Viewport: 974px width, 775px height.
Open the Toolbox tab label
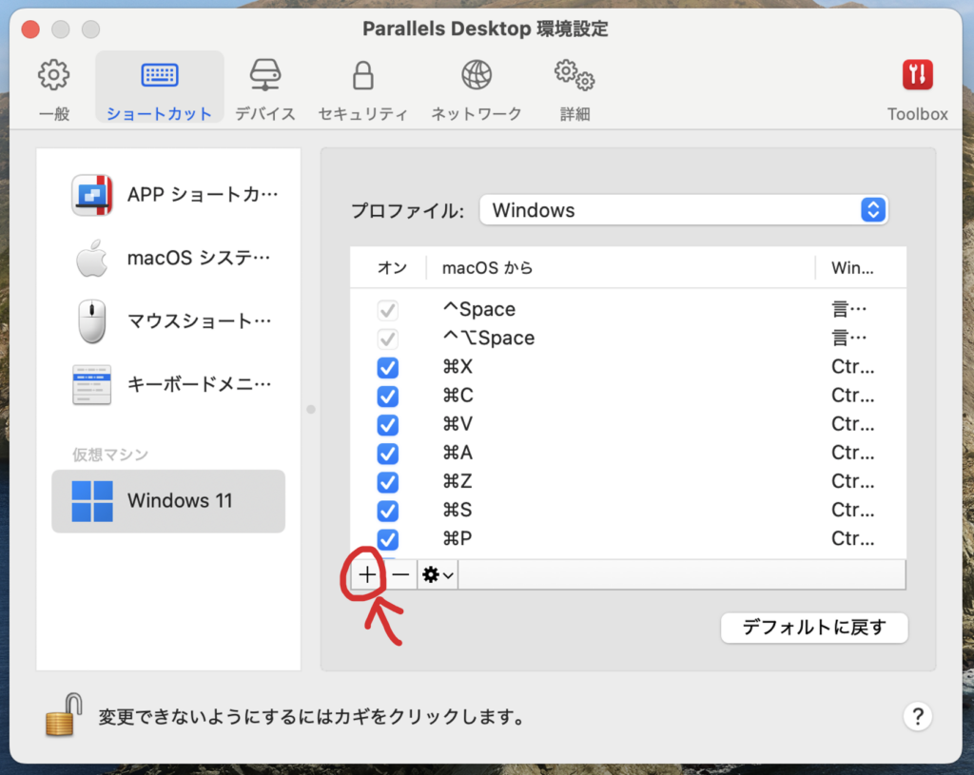click(918, 114)
